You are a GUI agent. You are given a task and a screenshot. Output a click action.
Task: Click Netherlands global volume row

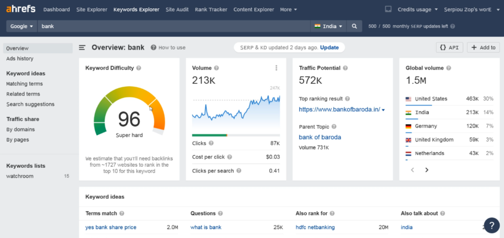pos(449,154)
